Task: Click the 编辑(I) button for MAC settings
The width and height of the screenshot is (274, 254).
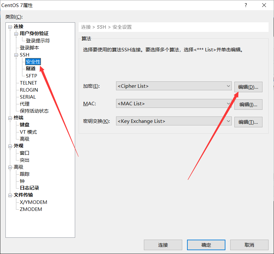Action: [248, 104]
